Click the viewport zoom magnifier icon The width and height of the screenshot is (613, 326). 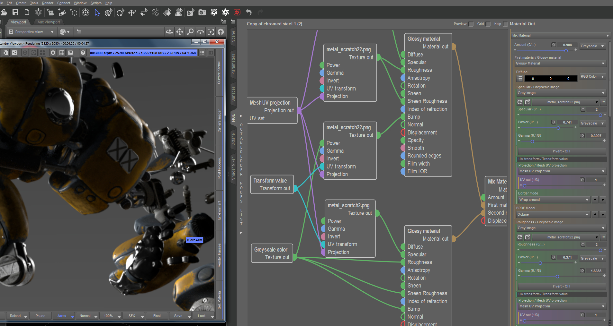point(190,32)
